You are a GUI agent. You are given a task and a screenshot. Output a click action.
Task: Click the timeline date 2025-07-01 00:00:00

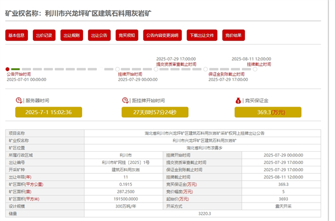[26, 79]
